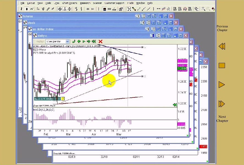244x165 pixels.
Task: Click the Next Chapter control
Action: tap(222, 104)
